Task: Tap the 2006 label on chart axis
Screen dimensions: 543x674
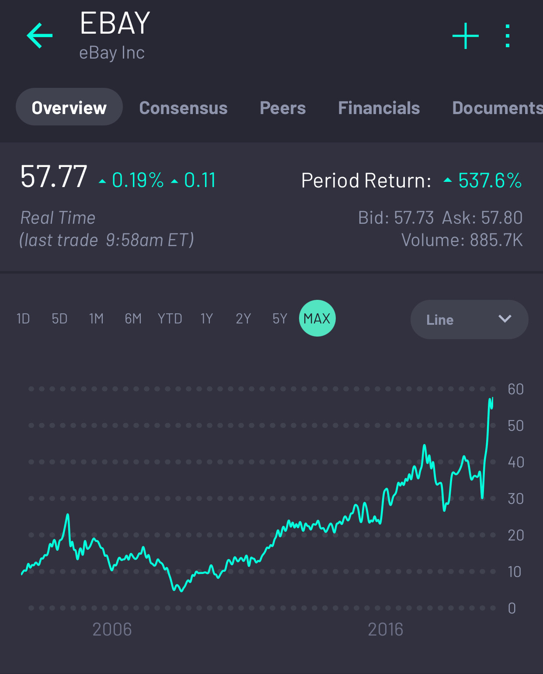Action: coord(112,629)
